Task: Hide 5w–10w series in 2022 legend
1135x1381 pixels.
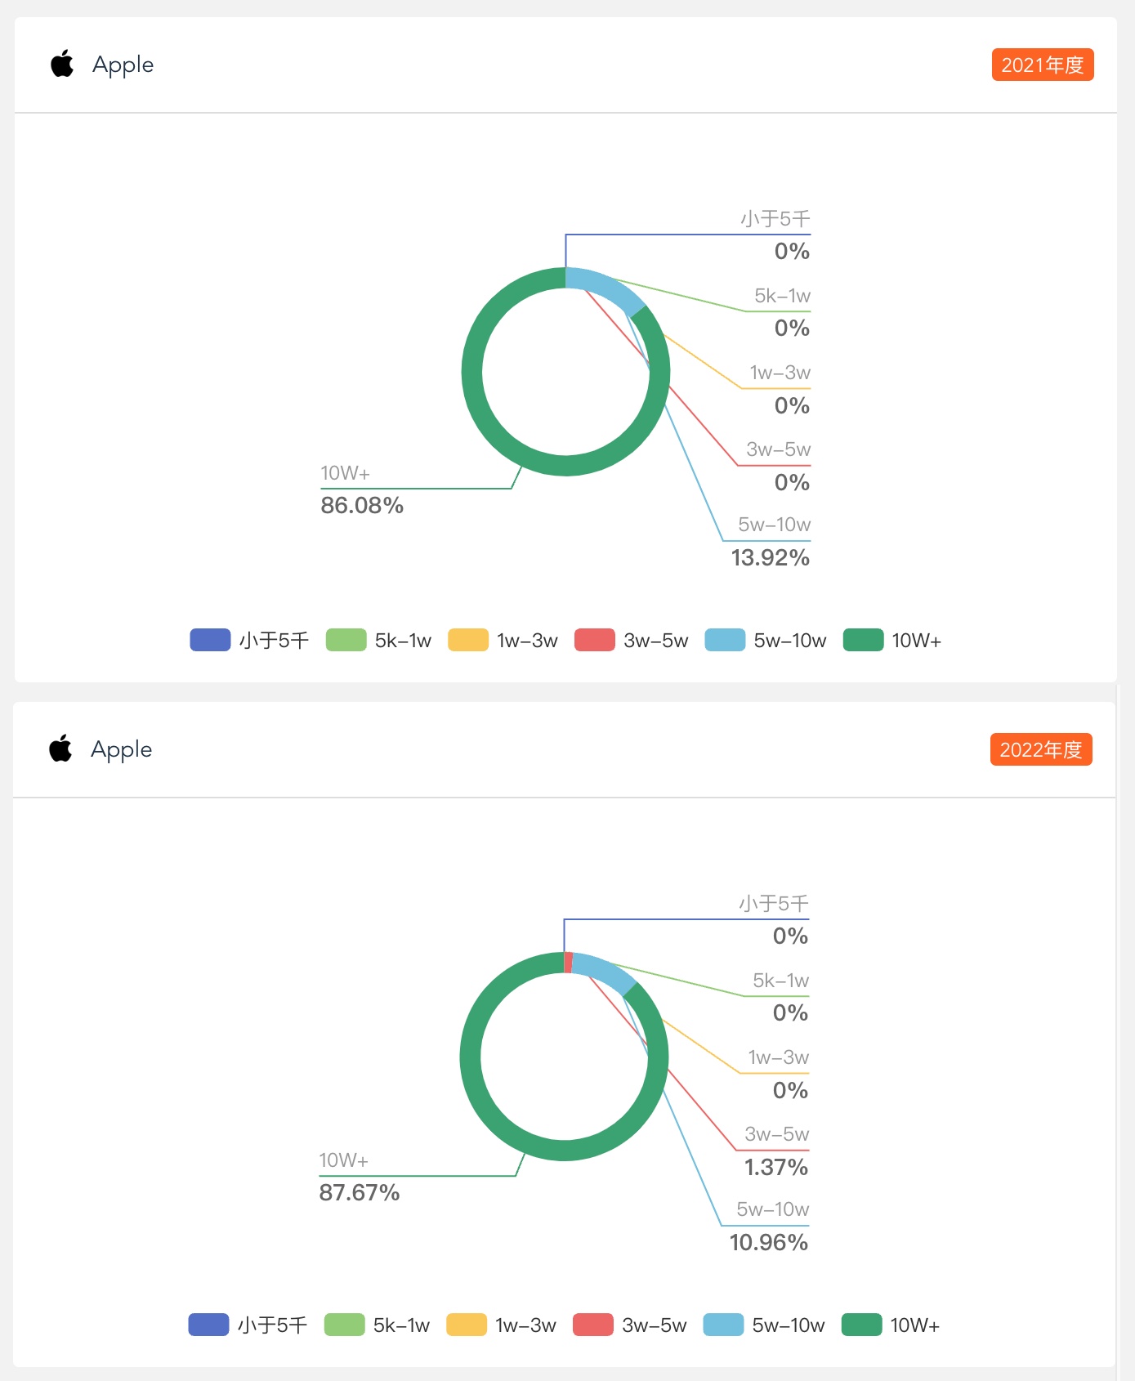Action: click(764, 1325)
